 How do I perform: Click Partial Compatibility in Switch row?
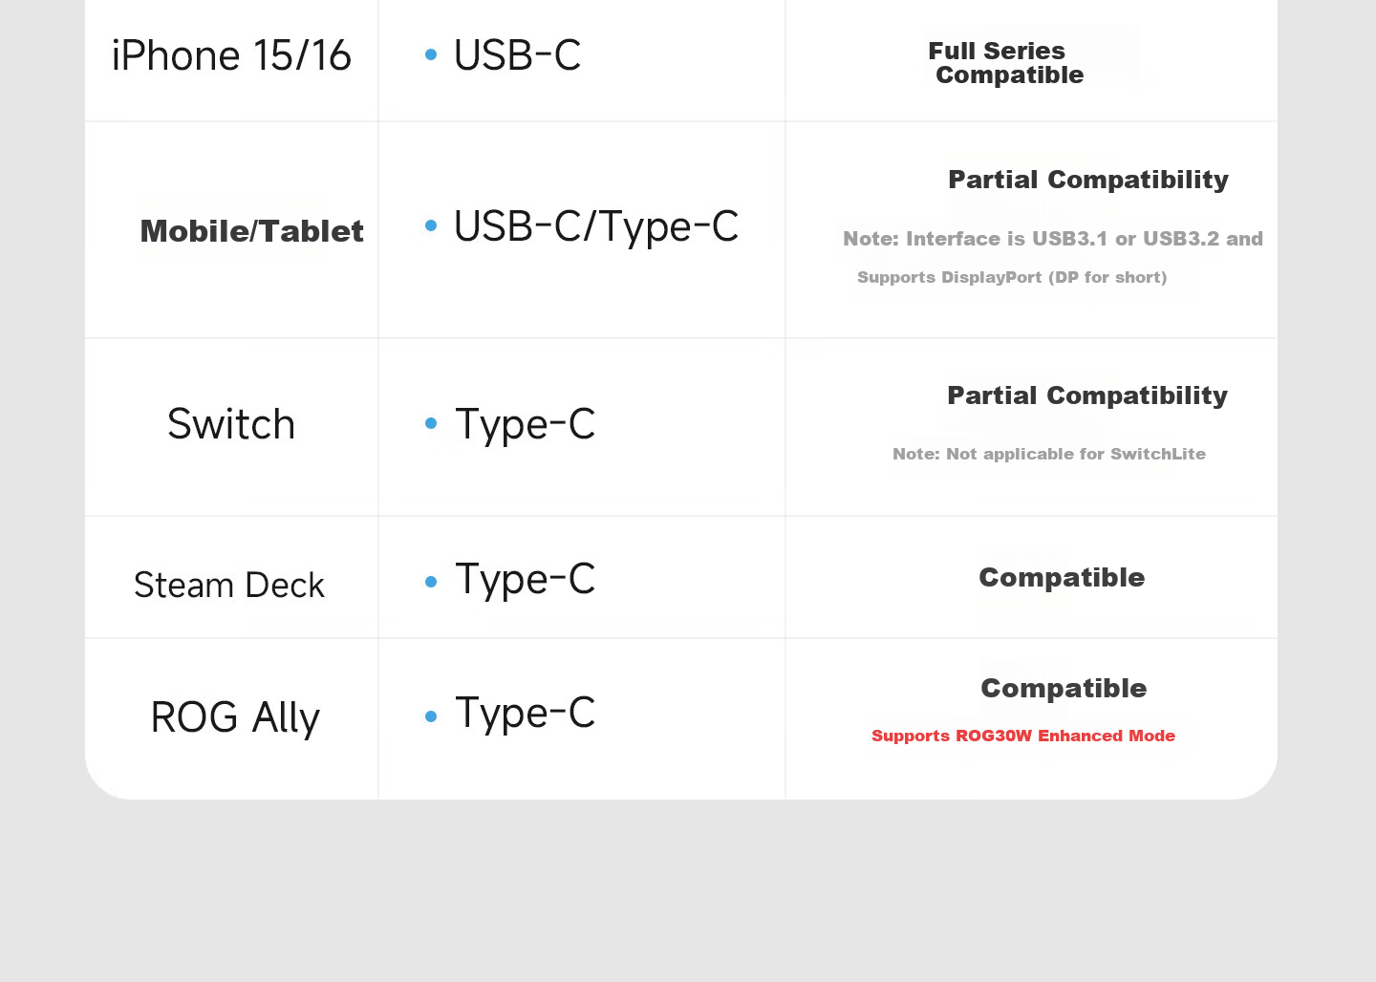point(1087,395)
